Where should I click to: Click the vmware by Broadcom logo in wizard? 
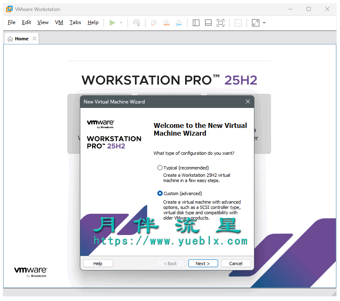click(100, 124)
